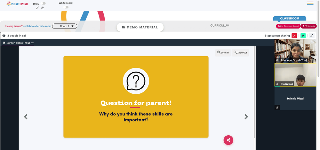Expand video call to fullscreen
The image size is (320, 150).
[312, 36]
